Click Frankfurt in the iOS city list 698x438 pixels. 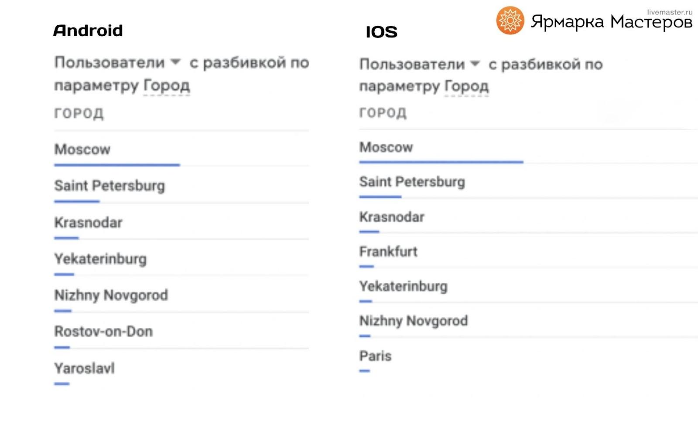(x=388, y=251)
